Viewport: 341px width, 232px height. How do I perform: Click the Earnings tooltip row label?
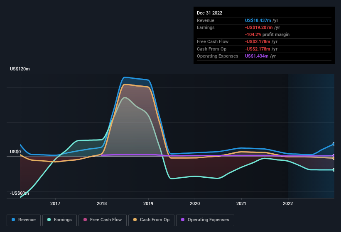(x=206, y=27)
